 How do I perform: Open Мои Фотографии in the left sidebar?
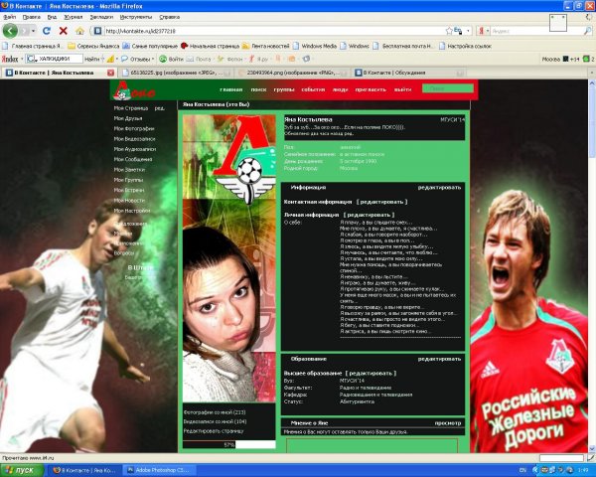click(134, 128)
